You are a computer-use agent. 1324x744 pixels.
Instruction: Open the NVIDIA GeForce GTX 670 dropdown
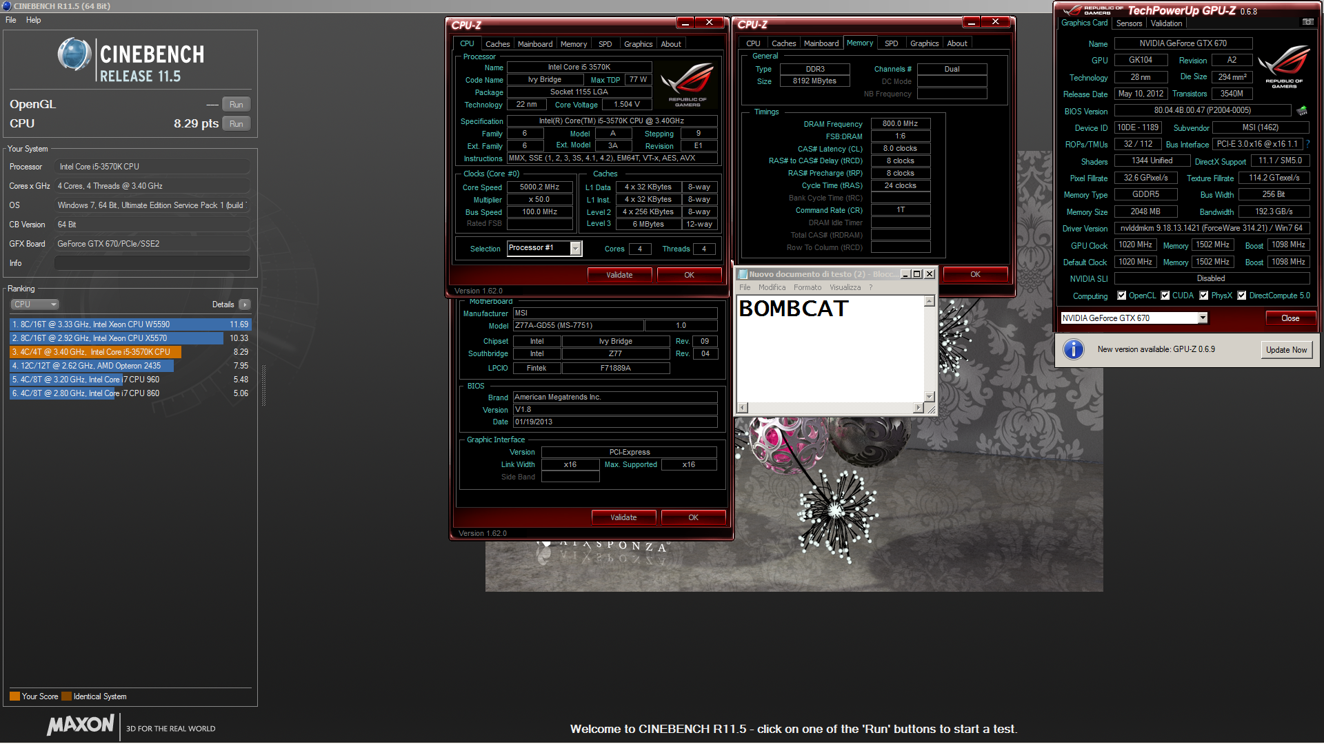[1203, 318]
